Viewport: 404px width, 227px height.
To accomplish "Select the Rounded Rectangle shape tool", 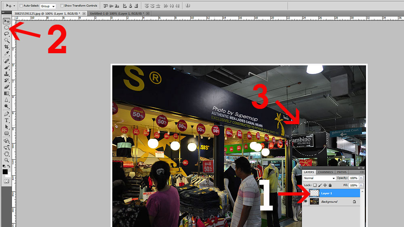I will [x=6, y=133].
